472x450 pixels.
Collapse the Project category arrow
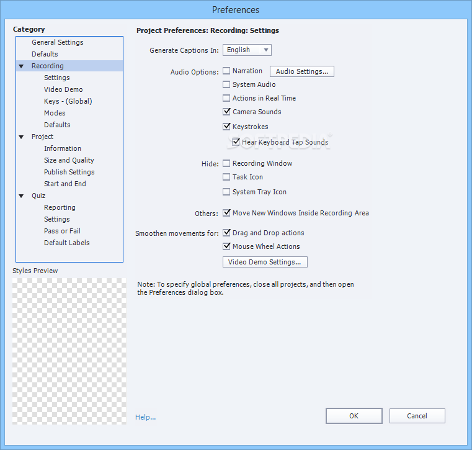pyautogui.click(x=21, y=137)
